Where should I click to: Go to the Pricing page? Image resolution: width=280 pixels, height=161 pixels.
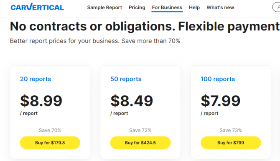pos(137,7)
